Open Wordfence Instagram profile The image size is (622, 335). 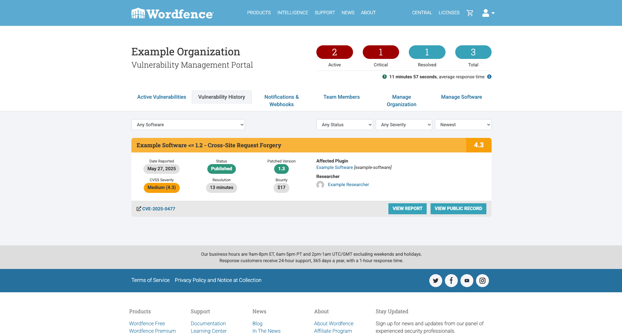(x=482, y=281)
